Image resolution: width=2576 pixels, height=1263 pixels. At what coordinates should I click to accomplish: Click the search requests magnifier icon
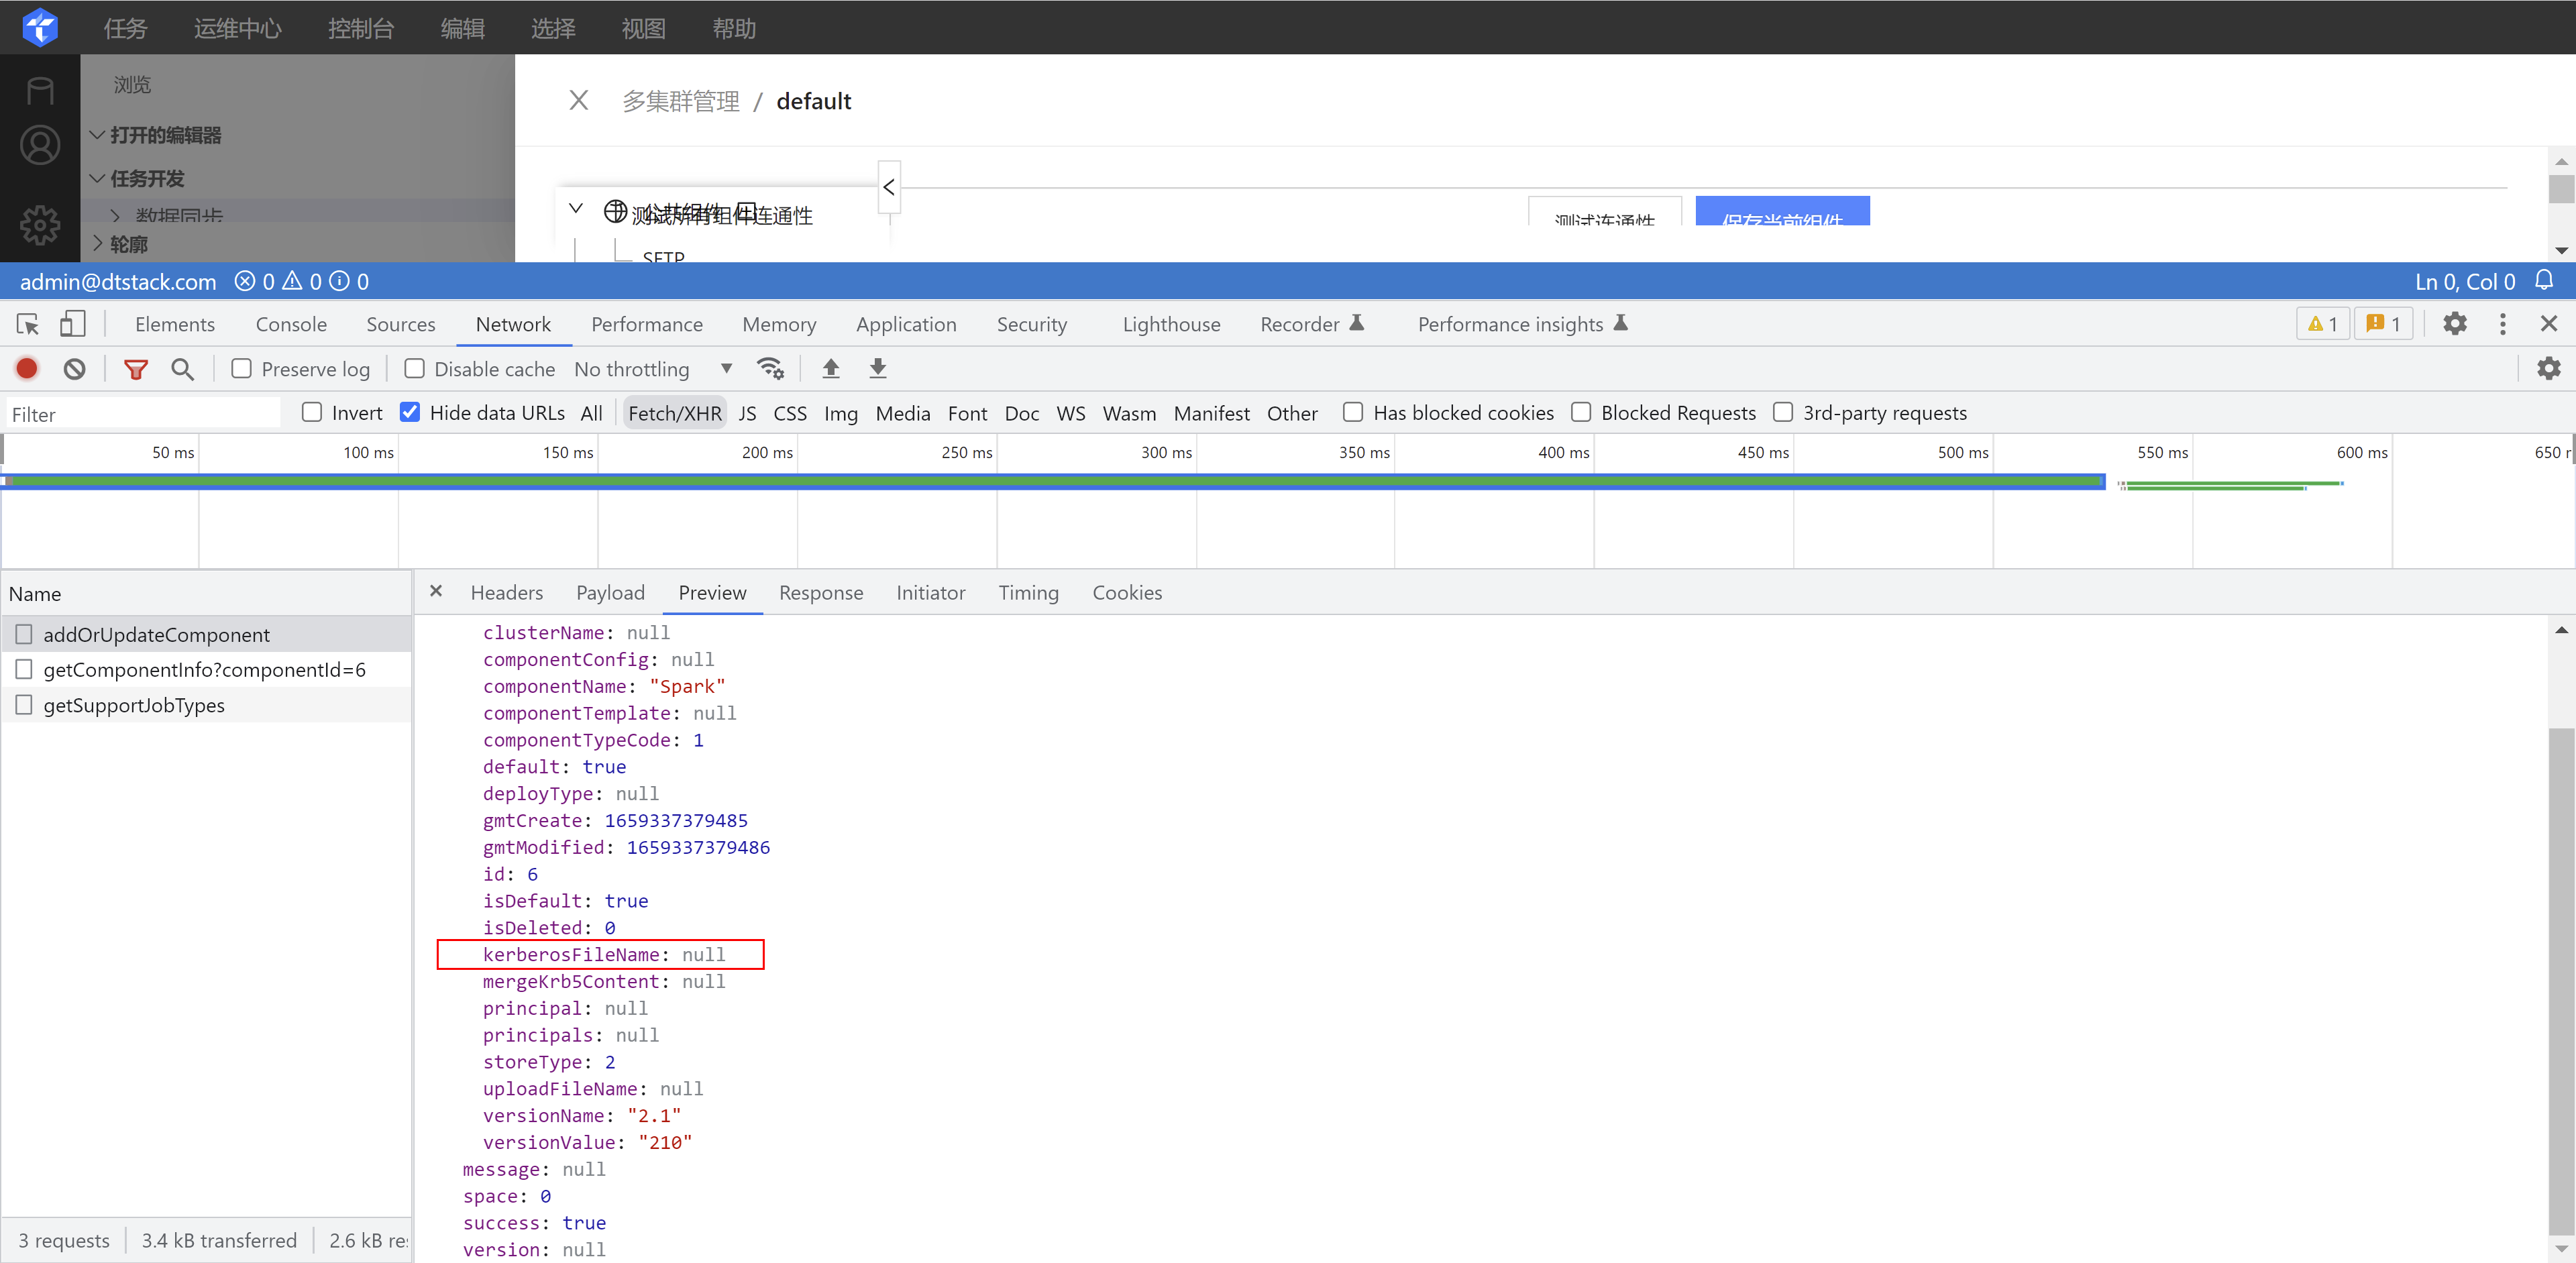pos(182,368)
